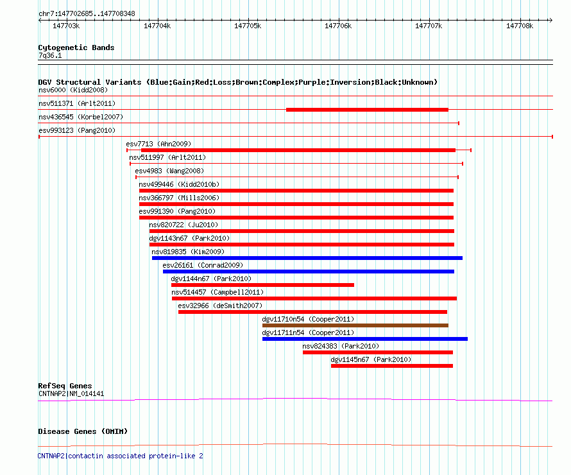This screenshot has height=475, width=571.
Task: Click the RefSeq Genes track title
Action: point(65,386)
